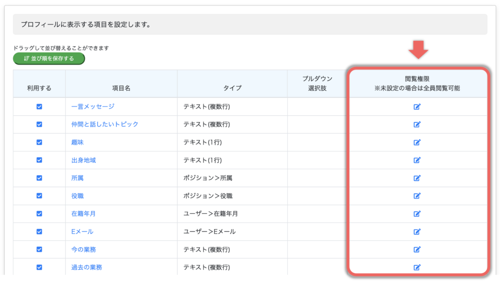
Task: Click the 在籍年月 item link
Action: tap(83, 214)
